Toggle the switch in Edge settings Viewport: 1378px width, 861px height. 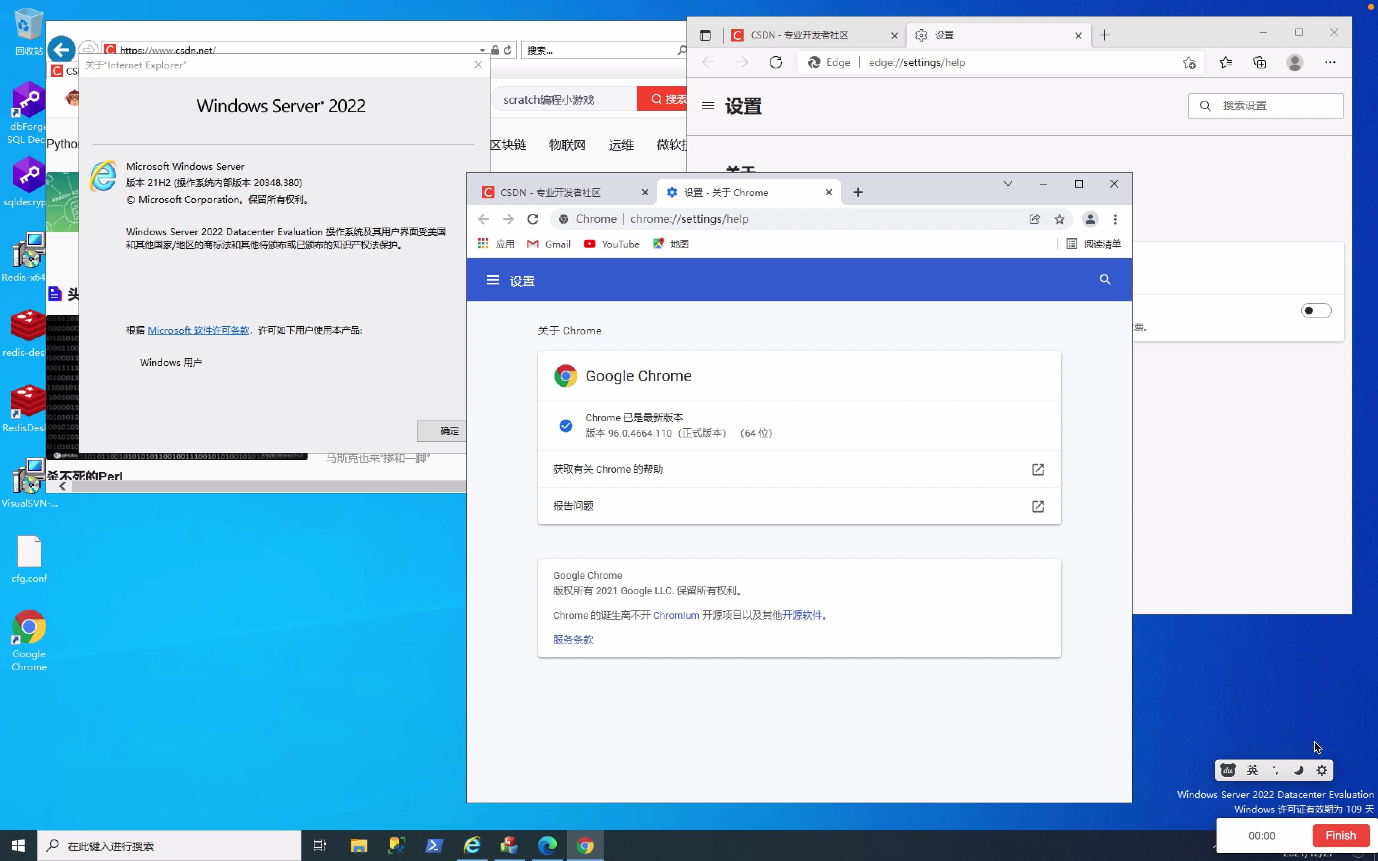pos(1316,311)
